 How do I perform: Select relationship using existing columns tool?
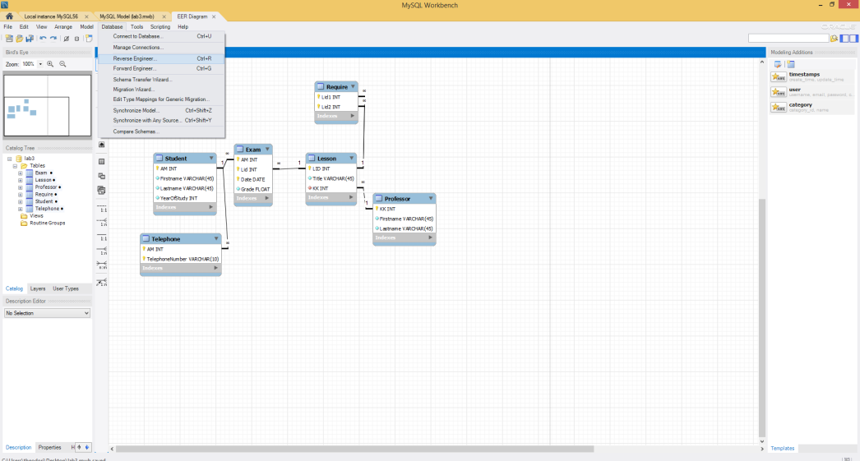[102, 283]
